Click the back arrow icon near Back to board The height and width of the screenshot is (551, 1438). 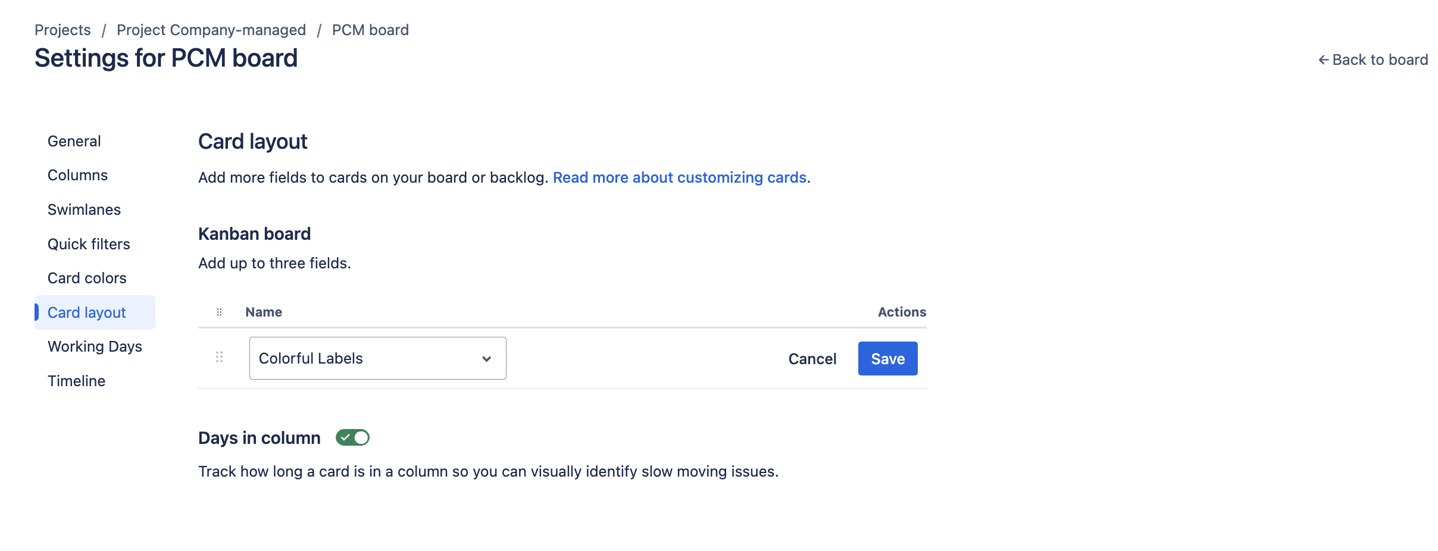[1323, 60]
